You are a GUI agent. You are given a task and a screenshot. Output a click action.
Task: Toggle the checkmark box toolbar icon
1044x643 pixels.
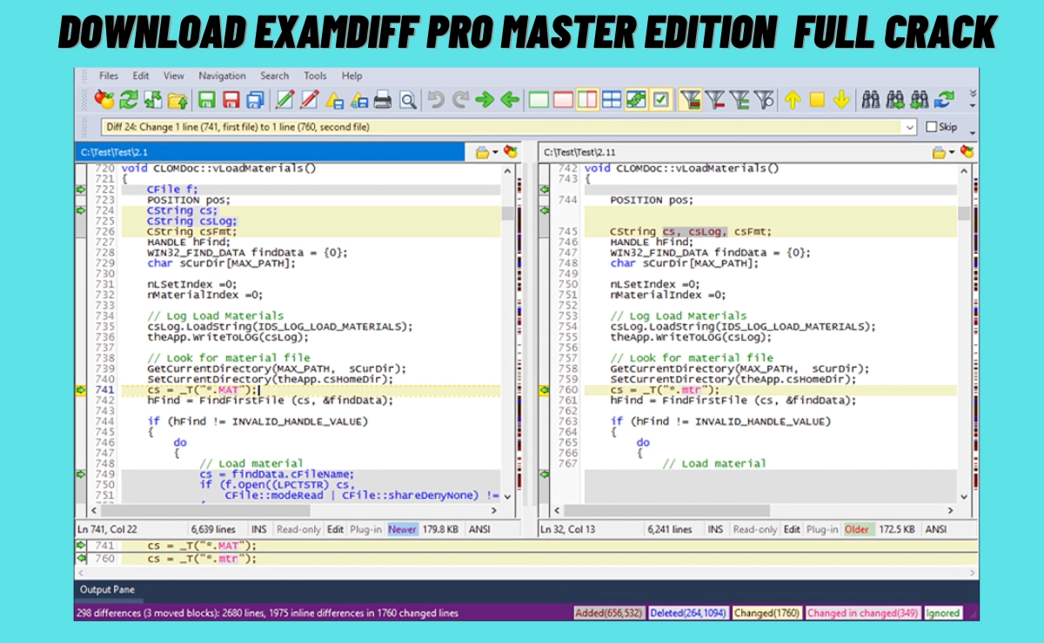(660, 100)
